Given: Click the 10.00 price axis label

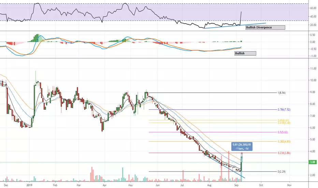Looking at the screenshot, I should [x=313, y=80].
